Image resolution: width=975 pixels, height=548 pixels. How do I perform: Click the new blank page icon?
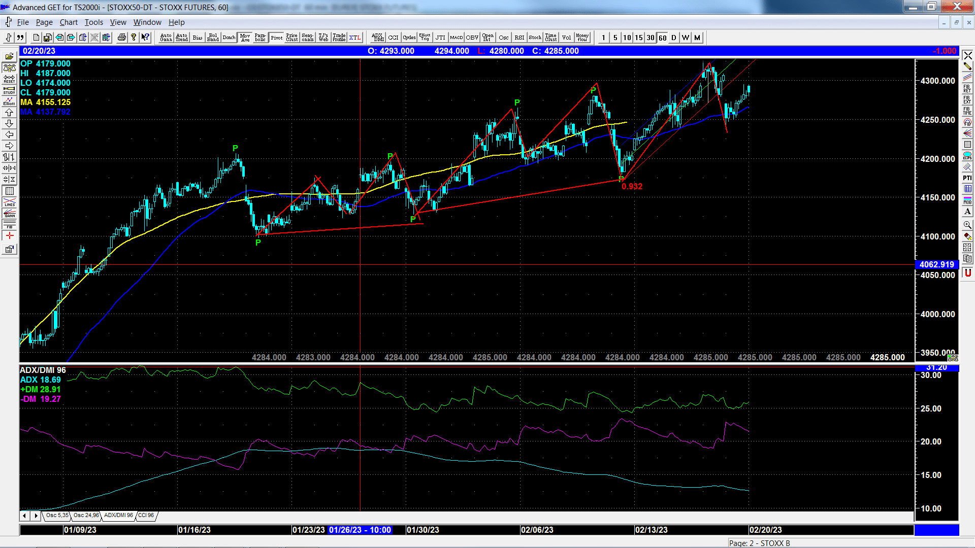[x=36, y=38]
